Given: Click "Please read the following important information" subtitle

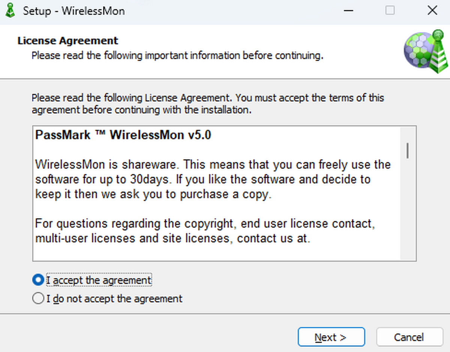Looking at the screenshot, I should click(177, 56).
